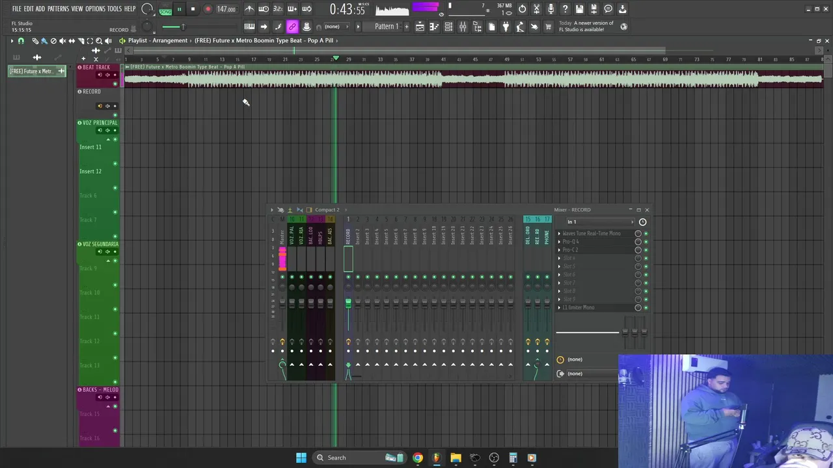833x468 pixels.
Task: Select the playlist zoom magnifier tool
Action: [99, 40]
